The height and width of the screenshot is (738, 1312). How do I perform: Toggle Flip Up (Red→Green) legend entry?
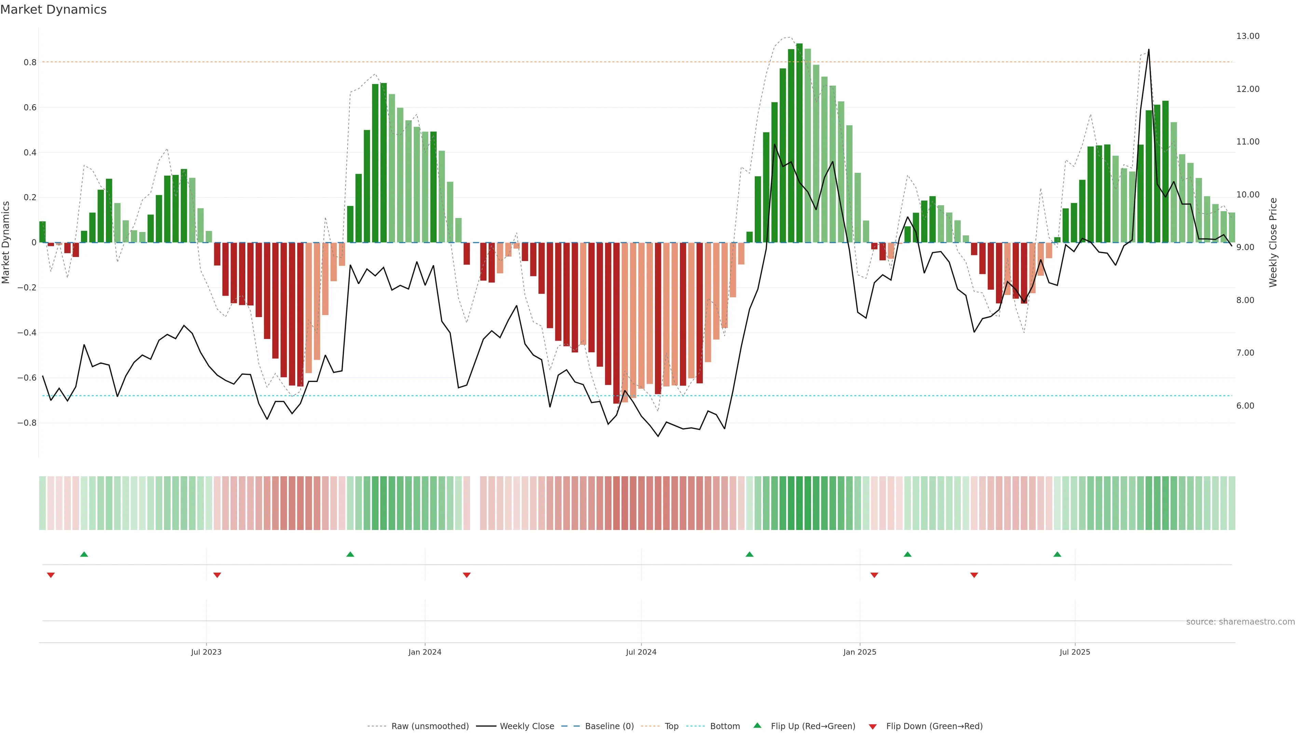tap(813, 726)
